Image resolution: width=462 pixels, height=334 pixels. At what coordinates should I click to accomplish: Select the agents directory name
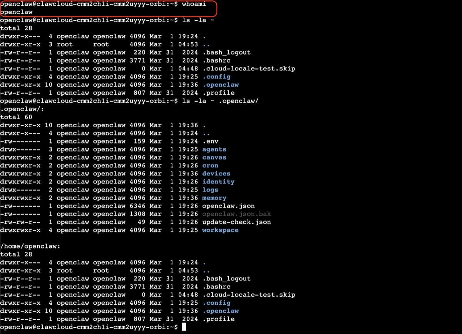click(214, 149)
